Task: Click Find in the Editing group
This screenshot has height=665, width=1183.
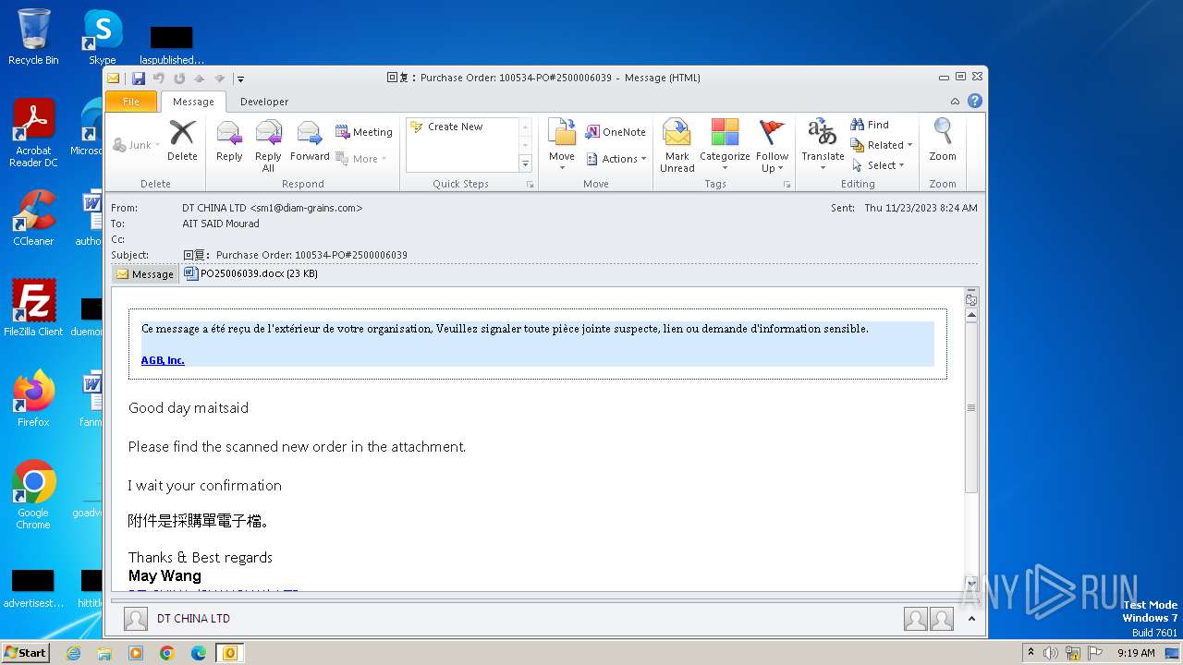Action: [x=870, y=125]
